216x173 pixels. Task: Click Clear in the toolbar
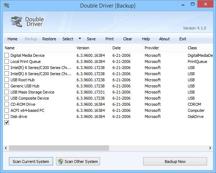click(128, 39)
